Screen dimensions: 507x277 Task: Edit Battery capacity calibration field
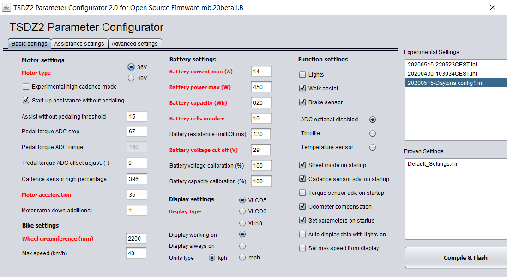point(261,181)
